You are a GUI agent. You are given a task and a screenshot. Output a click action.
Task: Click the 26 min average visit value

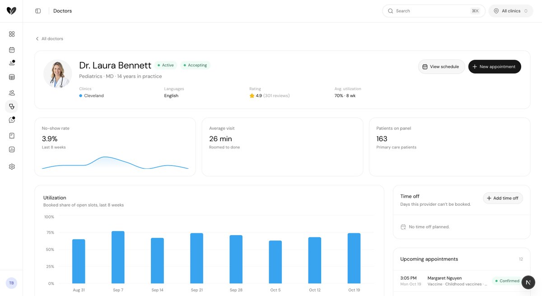pos(220,139)
